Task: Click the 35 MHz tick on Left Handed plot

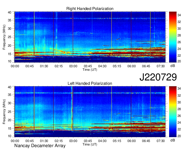Action: pyautogui.click(x=9, y=95)
